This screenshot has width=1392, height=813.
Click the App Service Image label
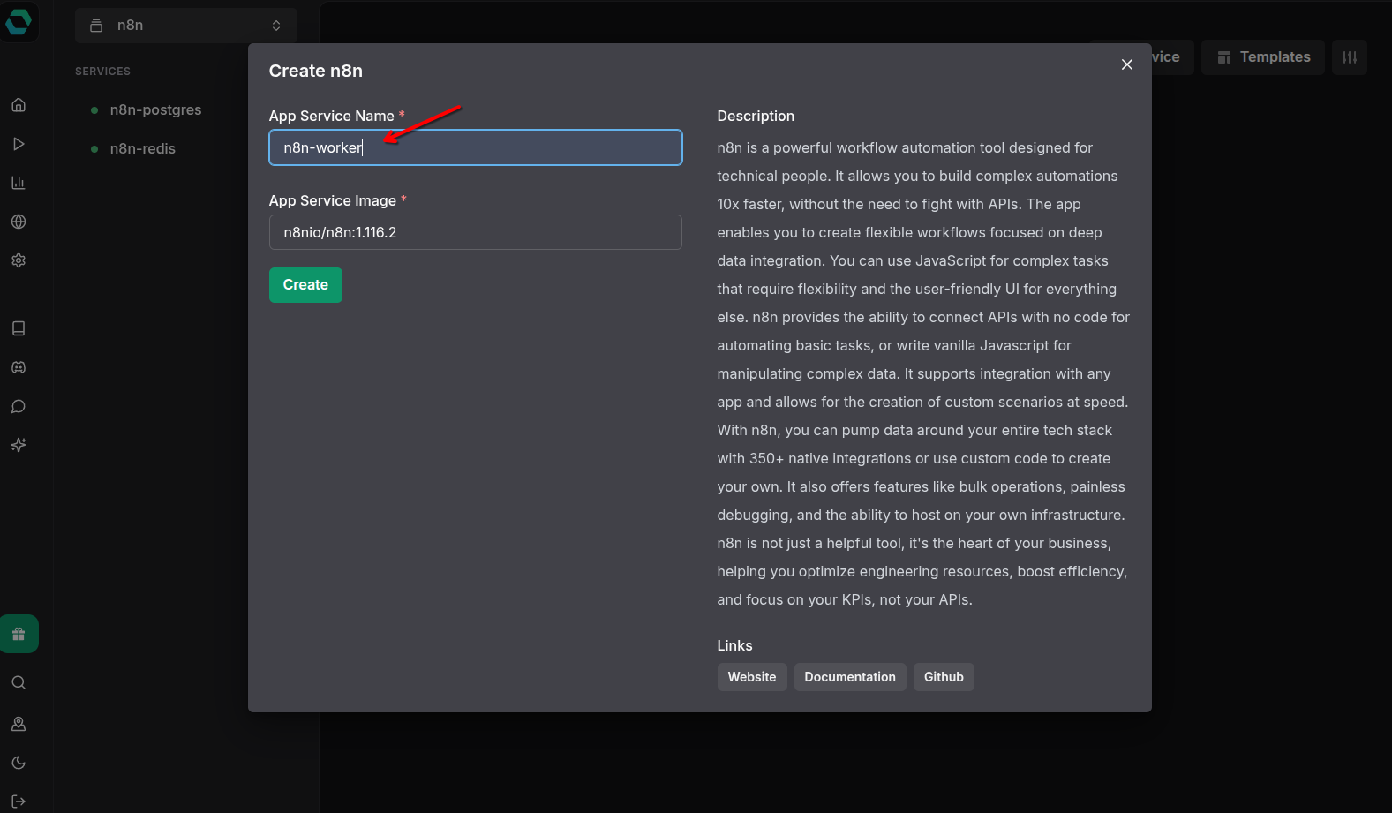tap(333, 201)
